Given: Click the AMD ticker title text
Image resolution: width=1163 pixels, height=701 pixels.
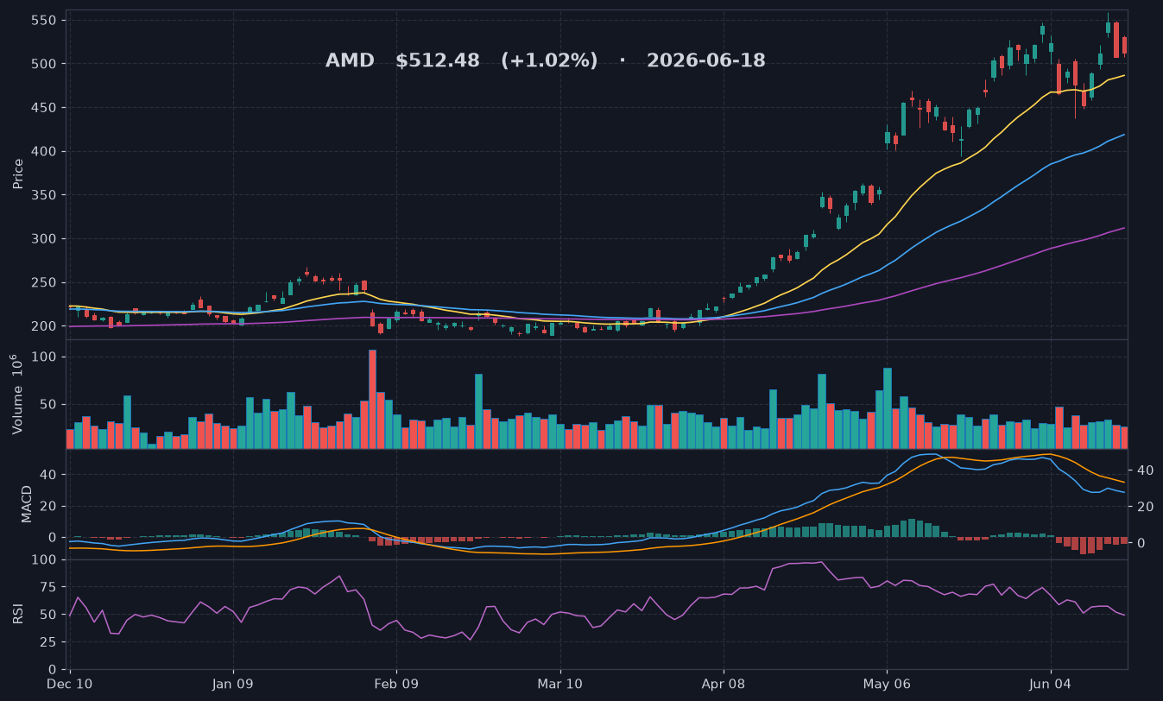Looking at the screenshot, I should pyautogui.click(x=350, y=61).
